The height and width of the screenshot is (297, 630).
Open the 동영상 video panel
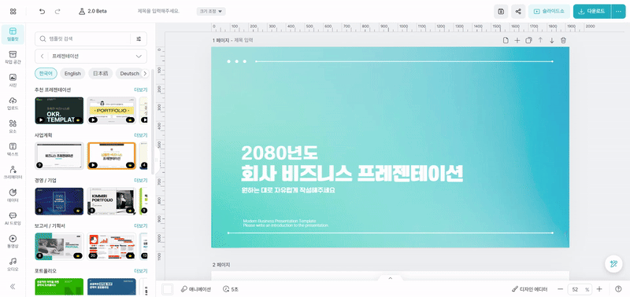coord(13,241)
